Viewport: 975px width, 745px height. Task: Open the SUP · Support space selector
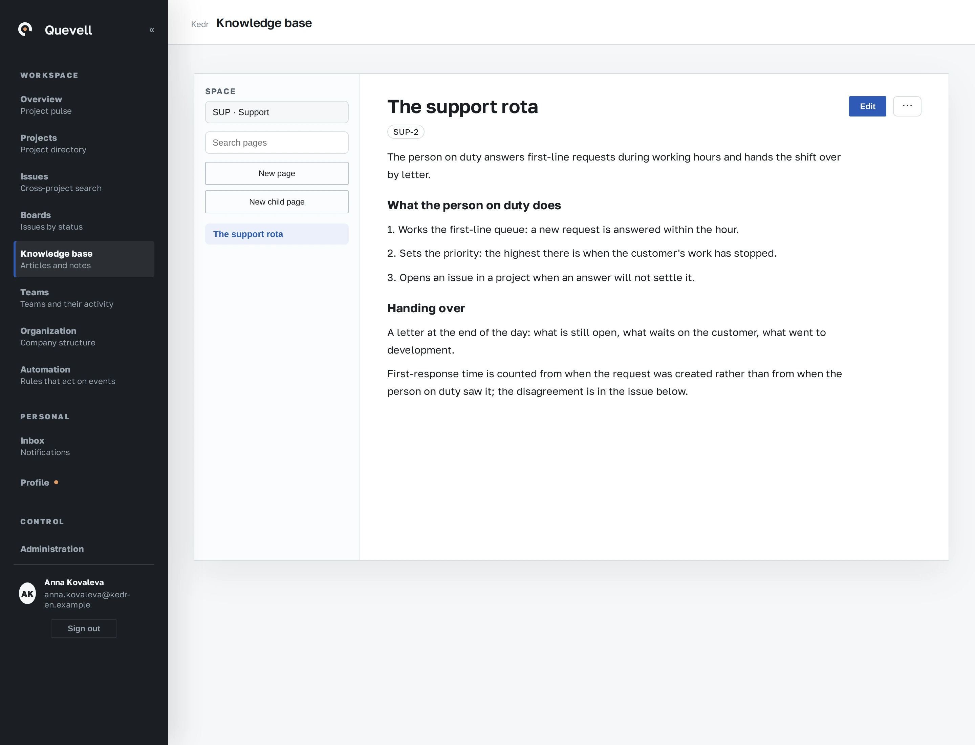point(277,112)
